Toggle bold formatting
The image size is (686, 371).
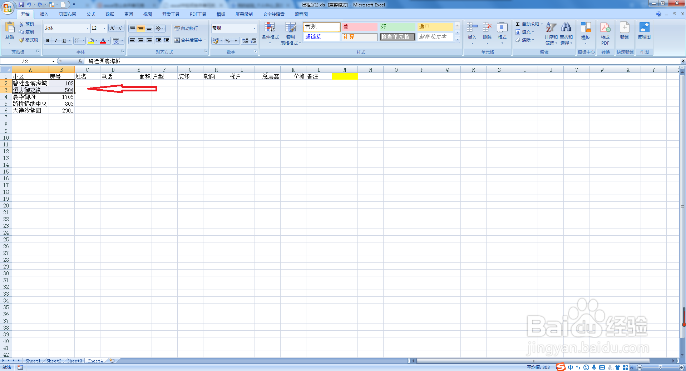point(48,41)
